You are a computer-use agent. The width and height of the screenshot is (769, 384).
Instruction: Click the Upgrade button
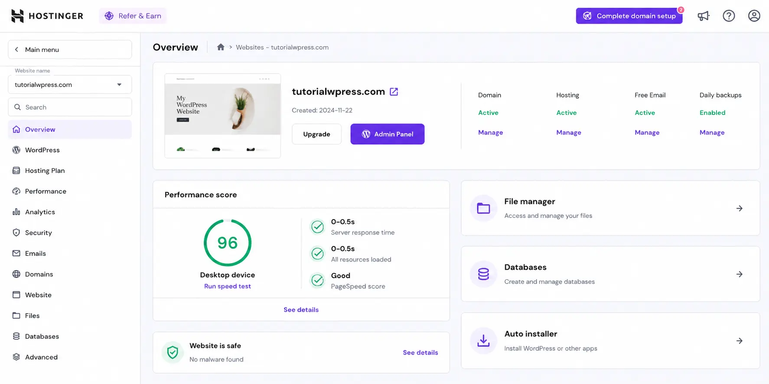tap(316, 134)
